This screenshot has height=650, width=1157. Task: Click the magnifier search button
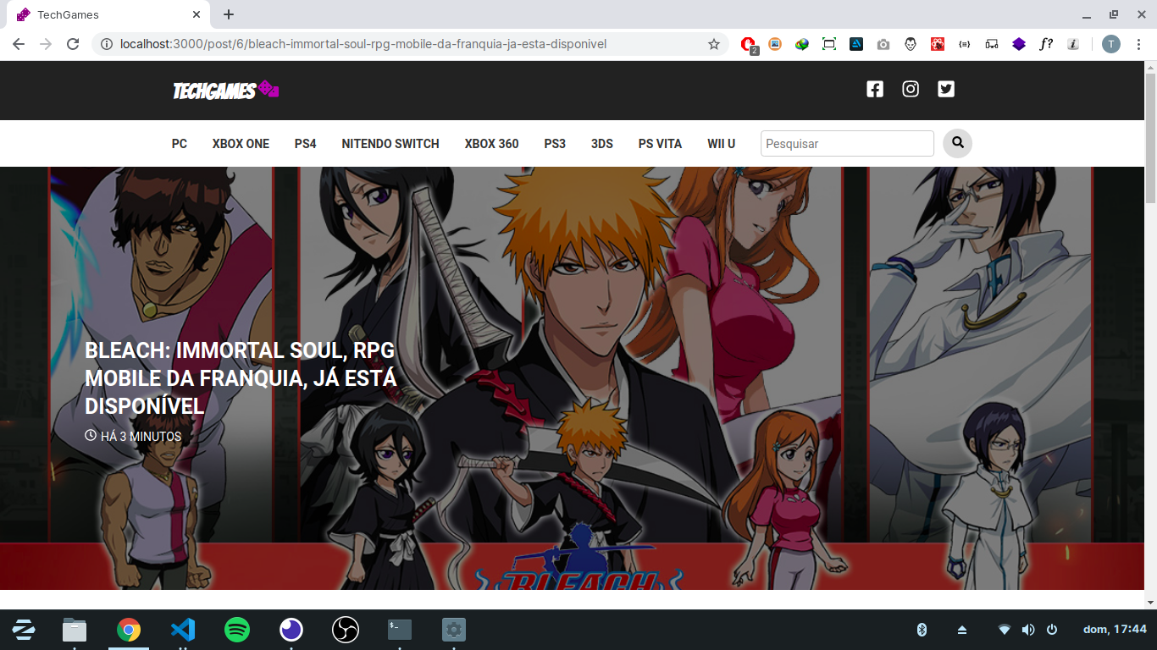(x=958, y=143)
